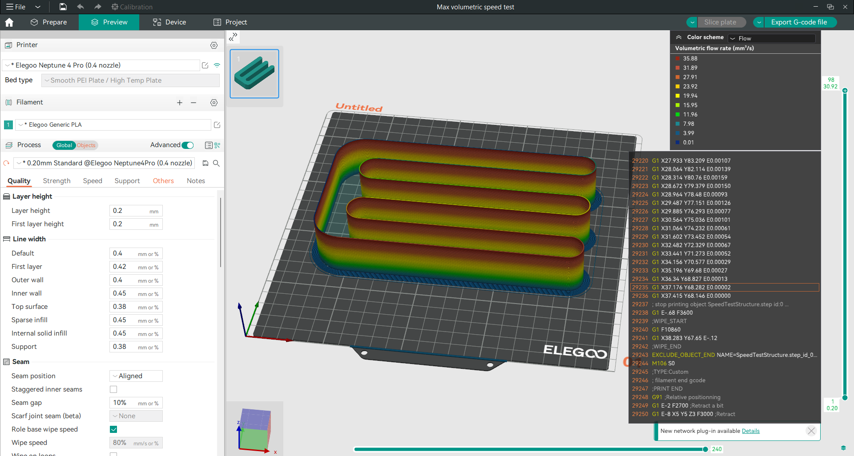Viewport: 854px width, 456px height.
Task: Open the Calibration menu
Action: pyautogui.click(x=132, y=7)
